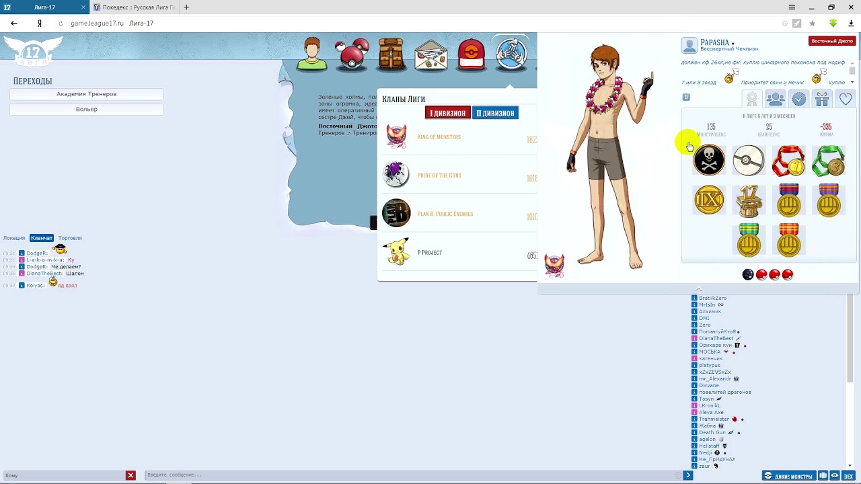
Task: Click the bars icon beside Дикие Монстры
Action: coord(823,476)
